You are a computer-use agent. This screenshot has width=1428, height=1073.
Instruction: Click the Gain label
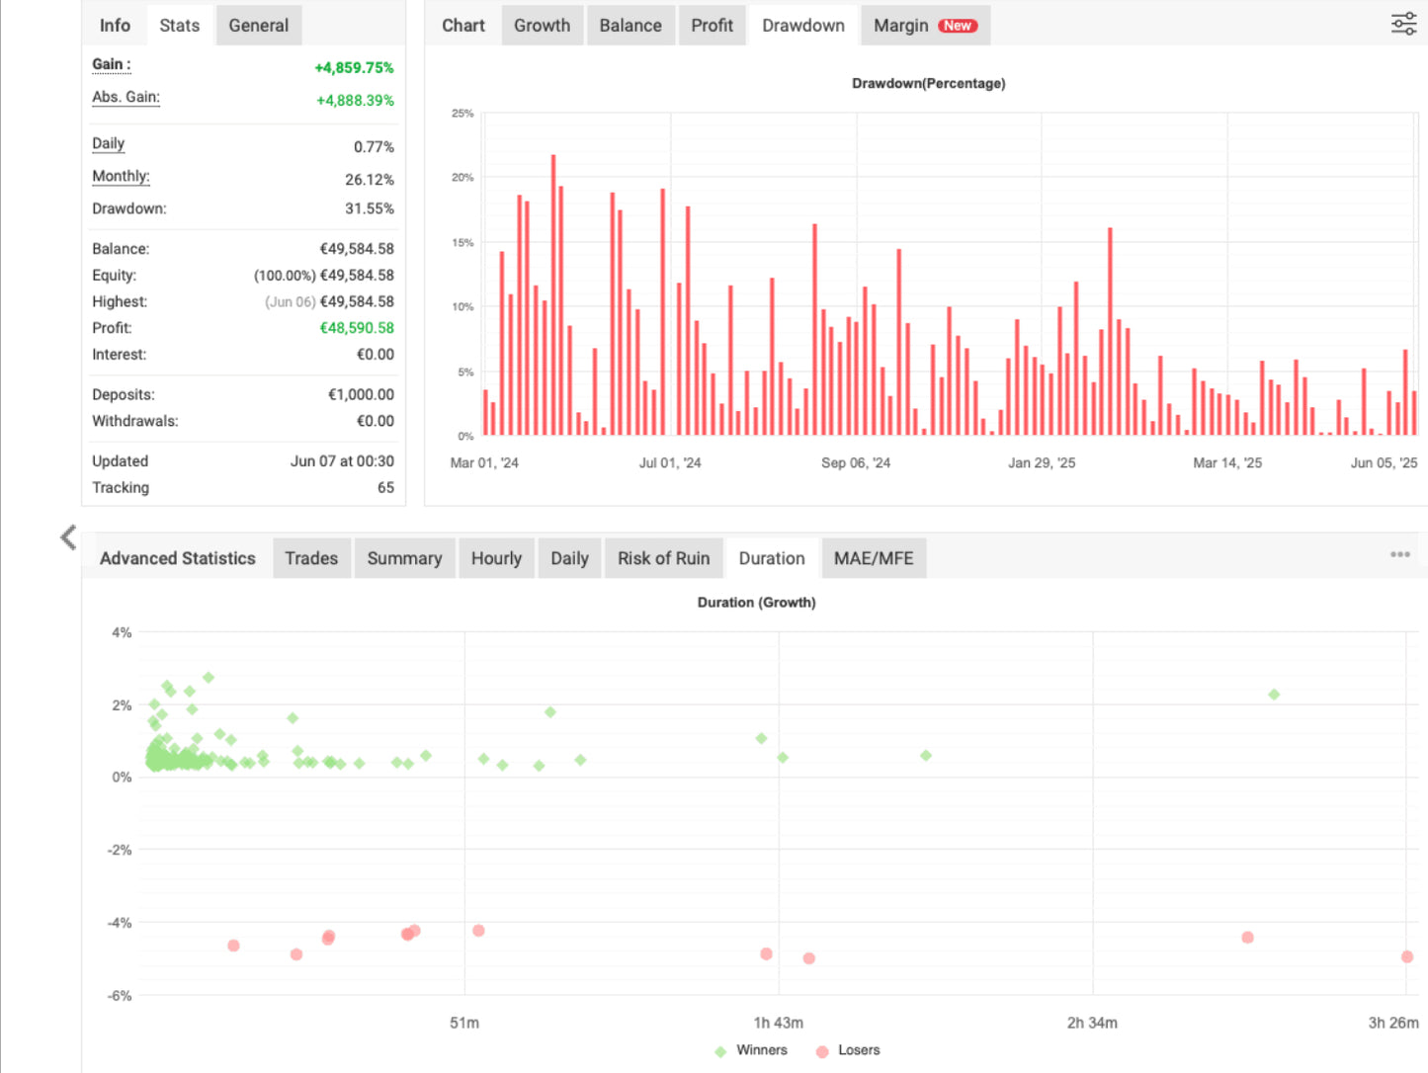point(111,64)
